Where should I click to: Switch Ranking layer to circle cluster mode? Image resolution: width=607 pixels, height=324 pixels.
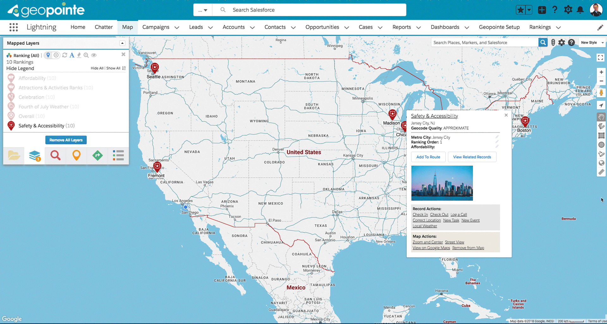[x=56, y=55]
